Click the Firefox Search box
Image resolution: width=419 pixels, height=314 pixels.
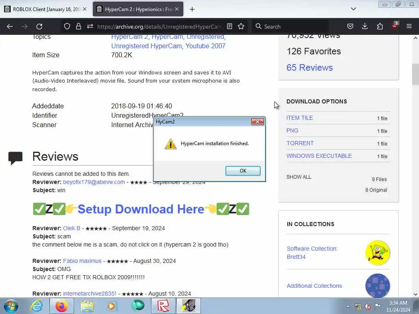coord(290,27)
